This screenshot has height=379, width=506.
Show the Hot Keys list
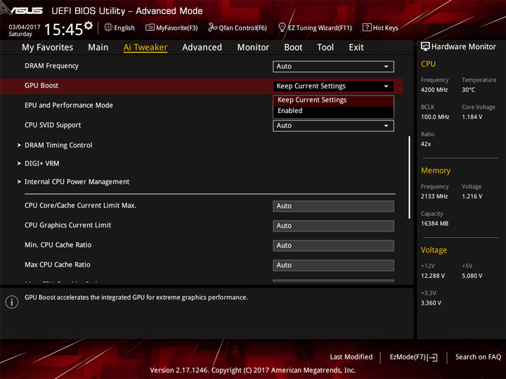pos(380,27)
